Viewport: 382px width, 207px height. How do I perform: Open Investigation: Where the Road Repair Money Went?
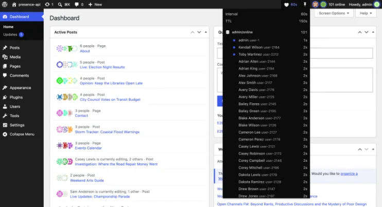(116, 164)
